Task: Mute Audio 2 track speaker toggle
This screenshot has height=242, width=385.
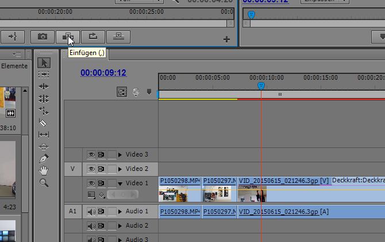Action: (x=91, y=225)
